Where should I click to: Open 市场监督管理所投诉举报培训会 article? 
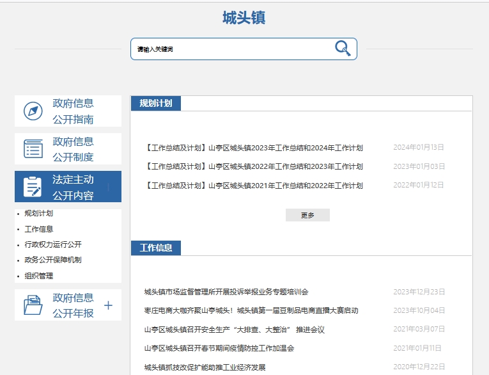226,292
